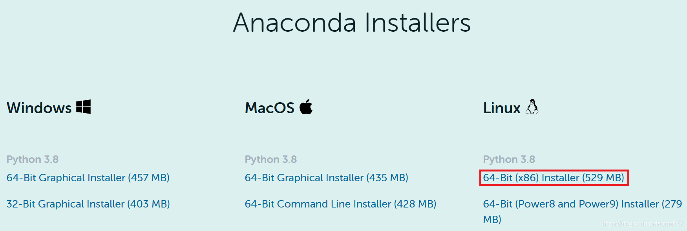The width and height of the screenshot is (687, 231).
Task: Select the Python 3.8 label under Windows
Action: coord(33,159)
